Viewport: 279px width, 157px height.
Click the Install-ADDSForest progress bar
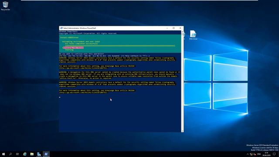[x=120, y=46]
